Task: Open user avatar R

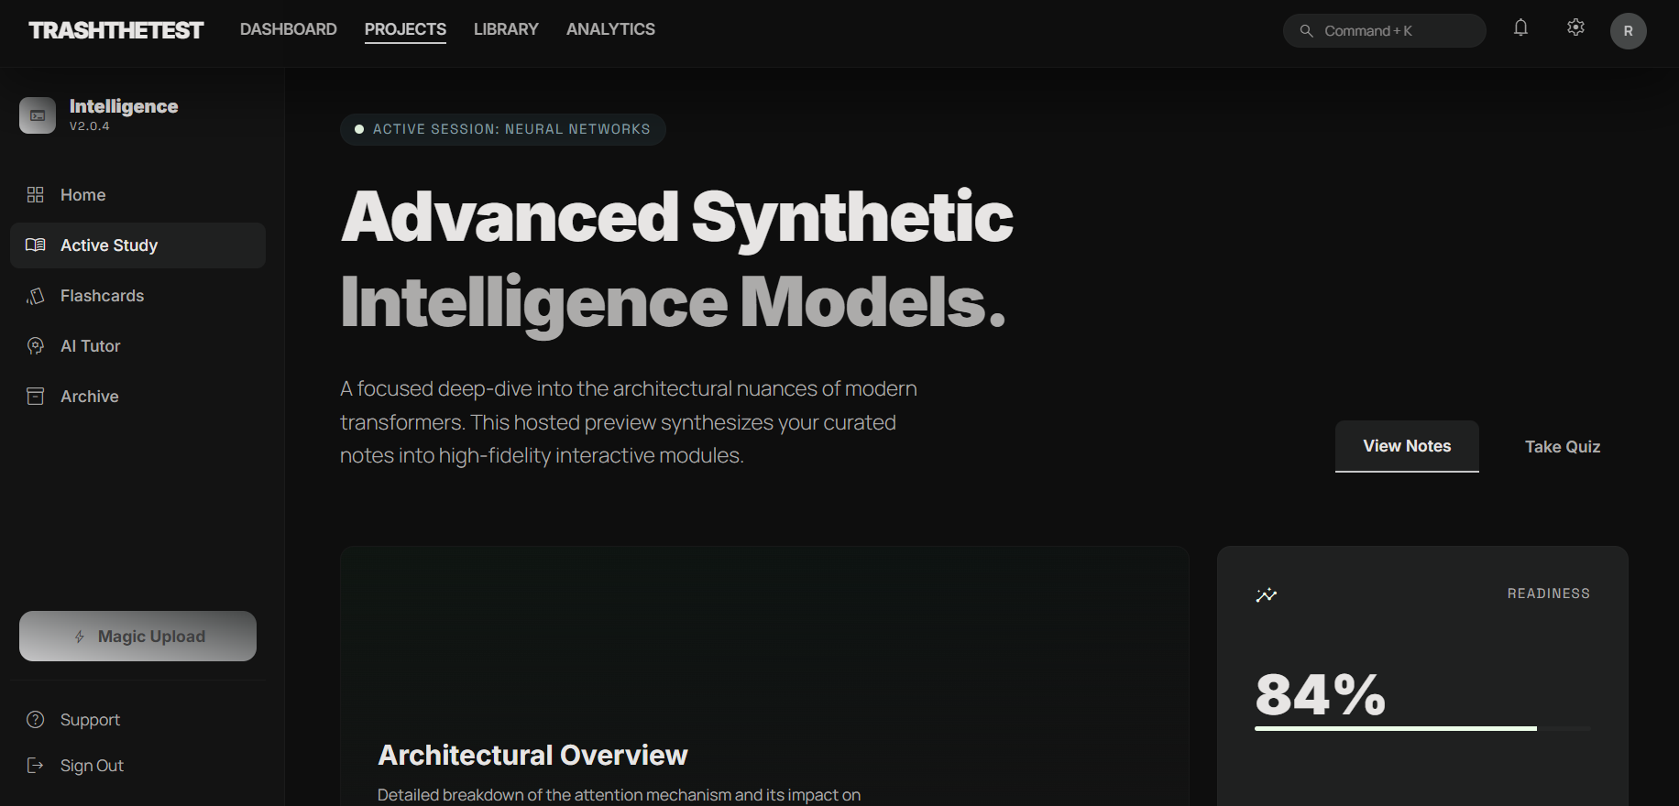Action: 1628,31
